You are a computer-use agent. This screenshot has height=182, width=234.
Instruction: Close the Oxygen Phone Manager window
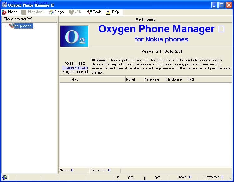229,5
